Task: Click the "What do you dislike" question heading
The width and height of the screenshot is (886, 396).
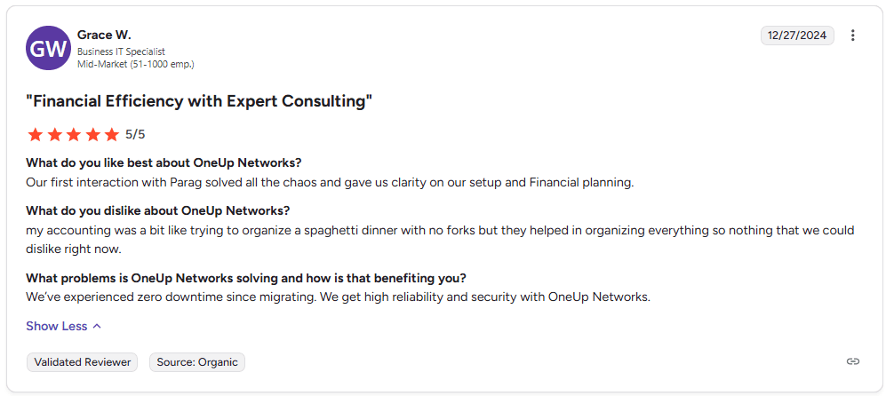Action: 158,210
